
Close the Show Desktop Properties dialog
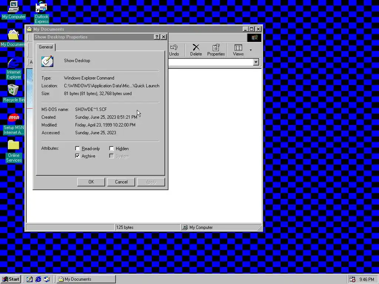point(164,37)
